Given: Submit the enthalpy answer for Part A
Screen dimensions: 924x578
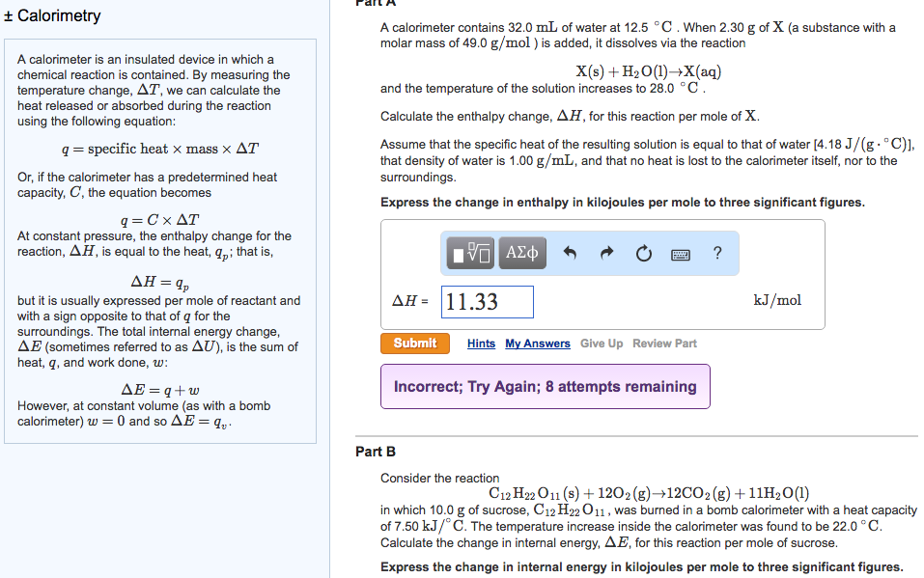Looking at the screenshot, I should coord(415,343).
